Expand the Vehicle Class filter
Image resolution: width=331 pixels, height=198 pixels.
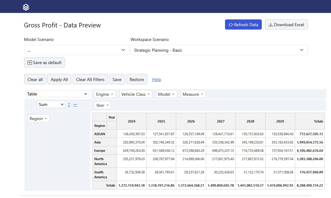(136, 94)
